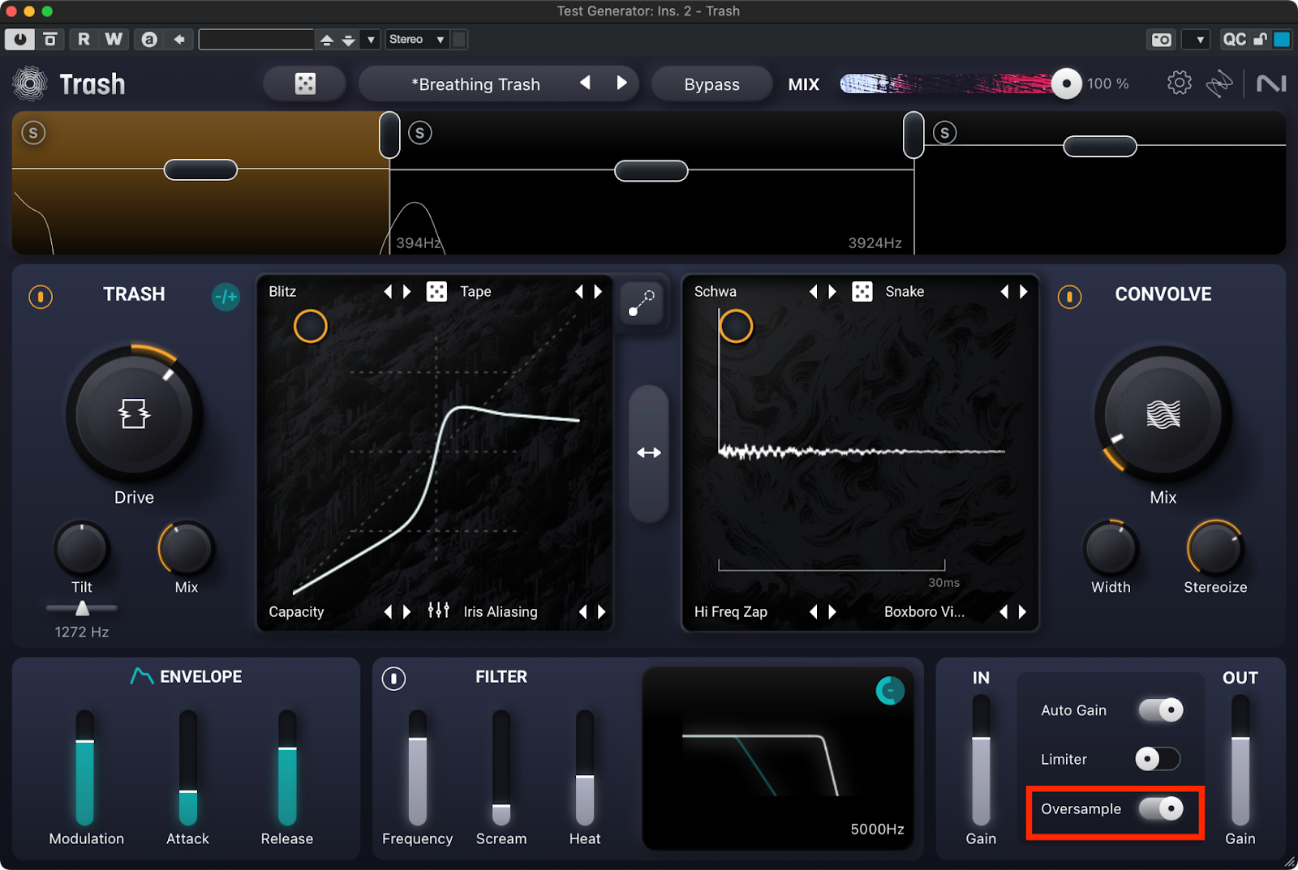Disable the Auto Gain switch

click(x=1161, y=710)
